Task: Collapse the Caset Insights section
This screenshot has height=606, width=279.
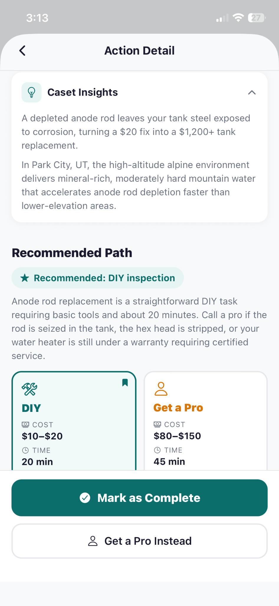Action: click(252, 93)
